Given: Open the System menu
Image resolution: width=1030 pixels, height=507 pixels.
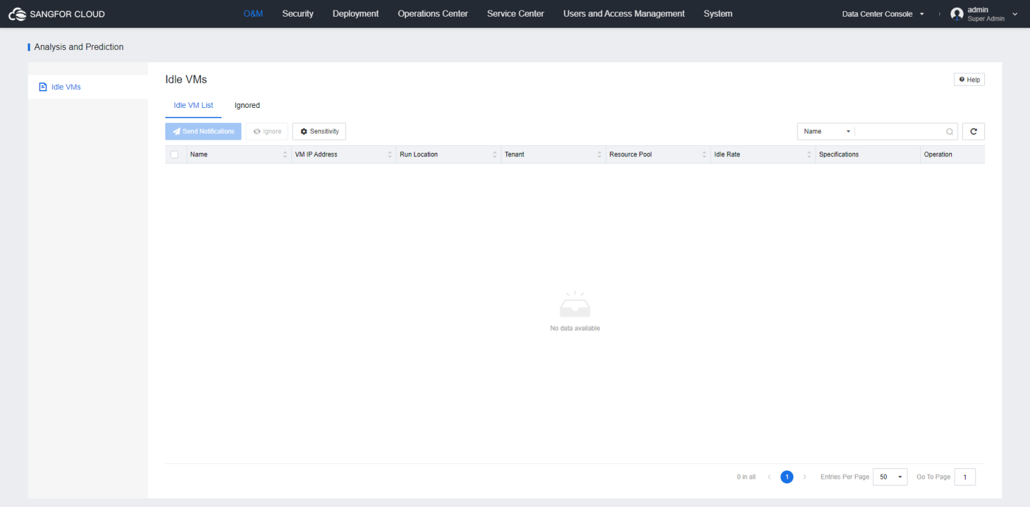Looking at the screenshot, I should (x=718, y=14).
